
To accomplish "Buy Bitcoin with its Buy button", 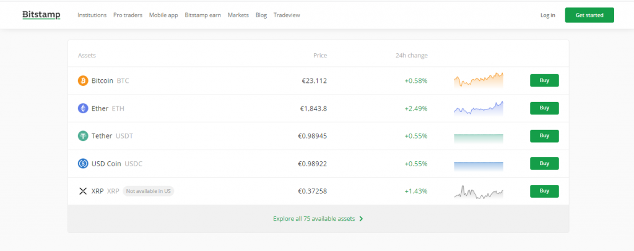I will pos(544,80).
